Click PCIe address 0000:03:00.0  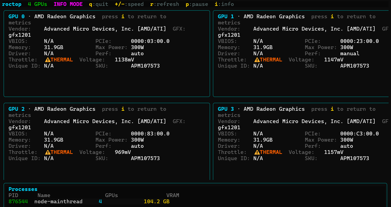click(150, 41)
